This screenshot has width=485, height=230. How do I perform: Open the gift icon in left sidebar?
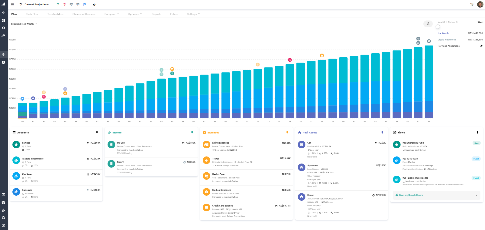click(x=3, y=202)
